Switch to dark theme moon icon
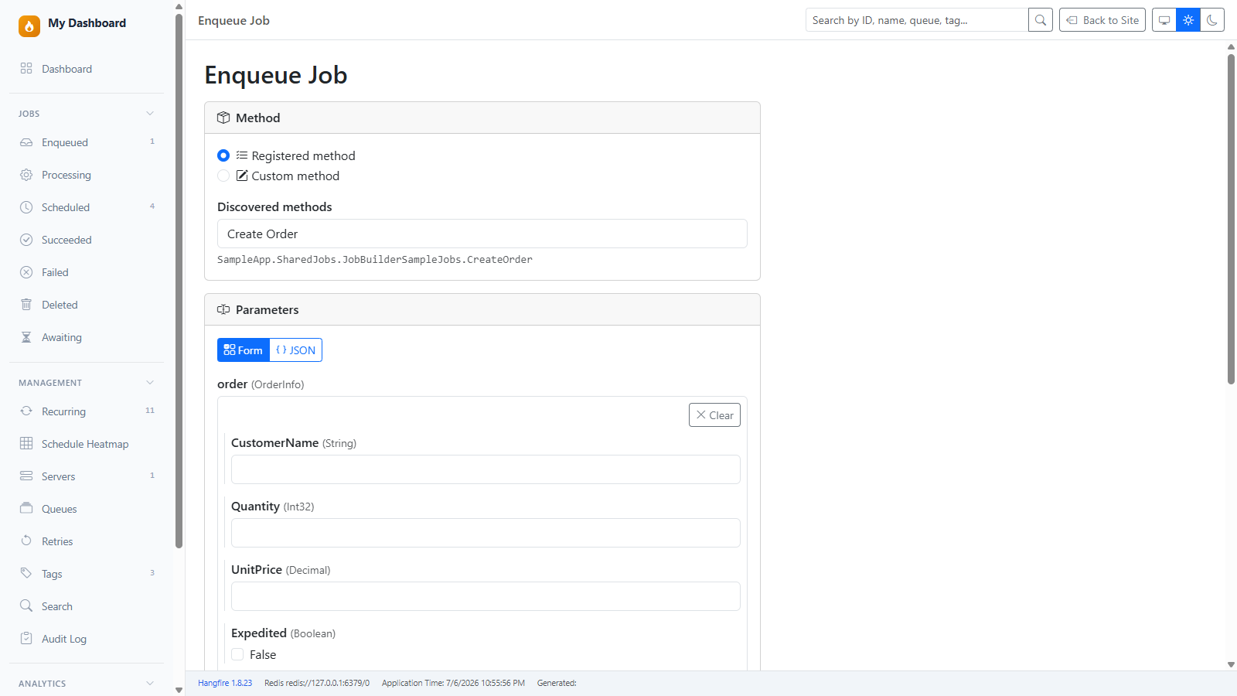Image resolution: width=1237 pixels, height=696 pixels. (x=1212, y=20)
